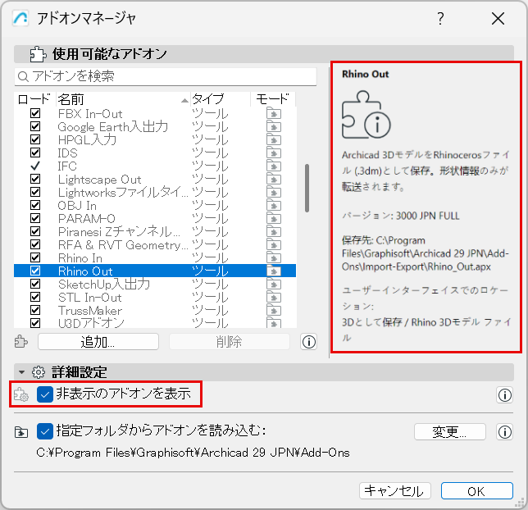Click the 変更... button
Viewport: 528px width, 510px height.
[449, 432]
